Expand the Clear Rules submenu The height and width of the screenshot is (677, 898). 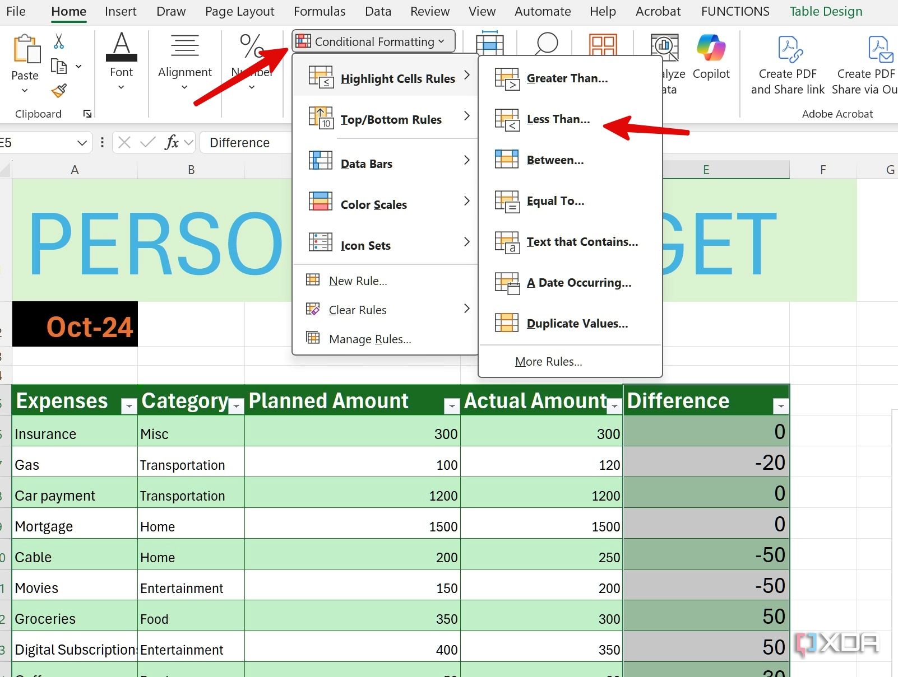coord(357,310)
